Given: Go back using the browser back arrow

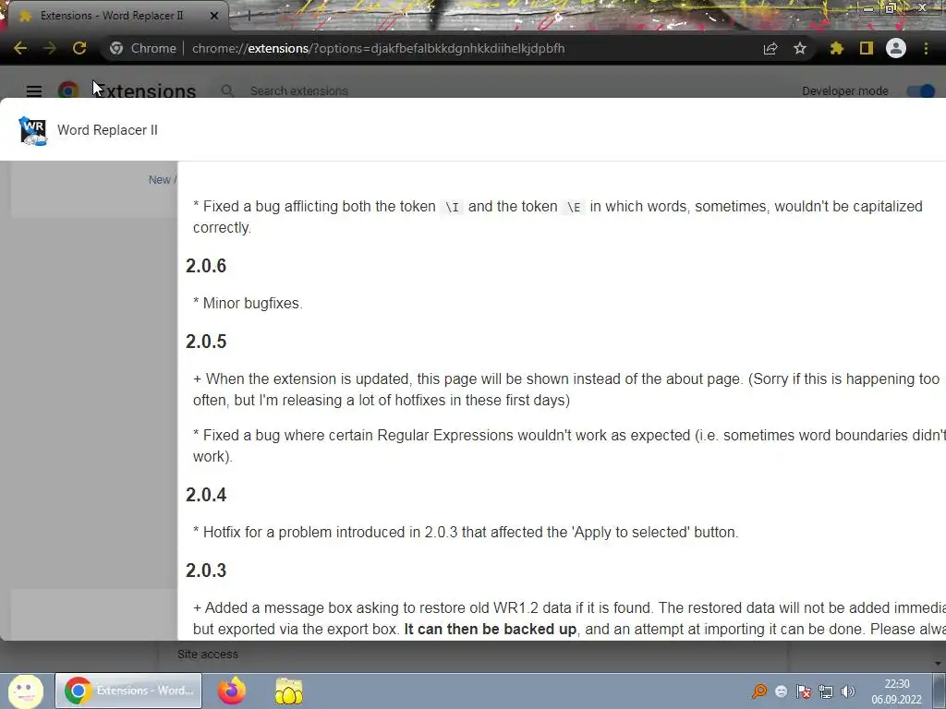Looking at the screenshot, I should click(20, 48).
